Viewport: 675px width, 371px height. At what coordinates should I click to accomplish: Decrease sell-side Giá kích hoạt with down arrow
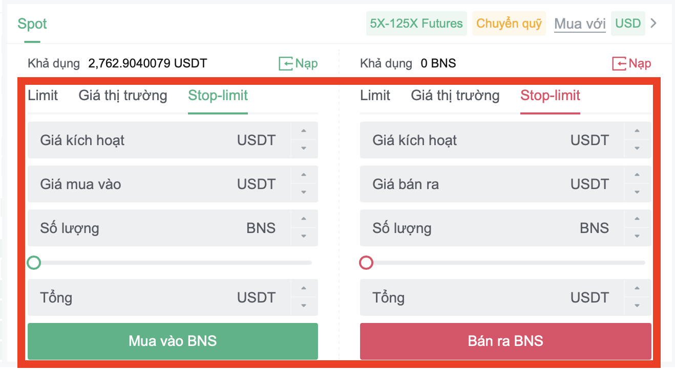[x=637, y=148]
